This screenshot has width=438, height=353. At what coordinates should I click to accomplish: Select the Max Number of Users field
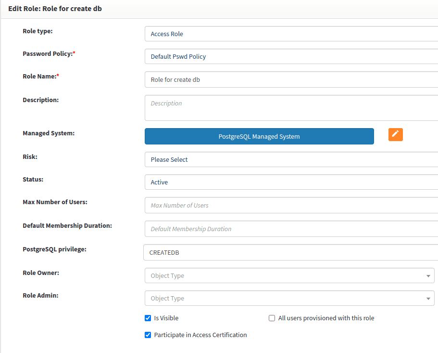pos(291,205)
